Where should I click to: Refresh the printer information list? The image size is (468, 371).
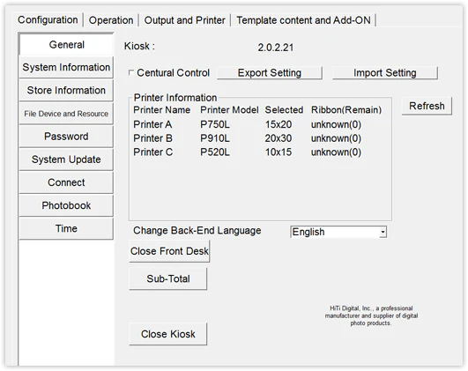pos(427,106)
